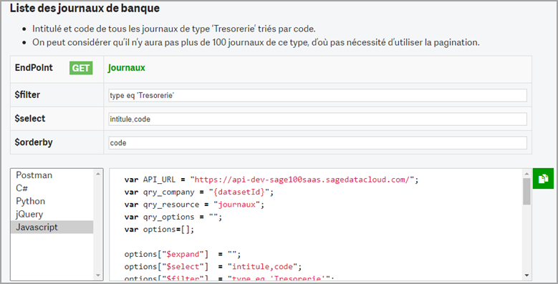Copy the code snippet with green icon
The image size is (558, 284).
[543, 178]
